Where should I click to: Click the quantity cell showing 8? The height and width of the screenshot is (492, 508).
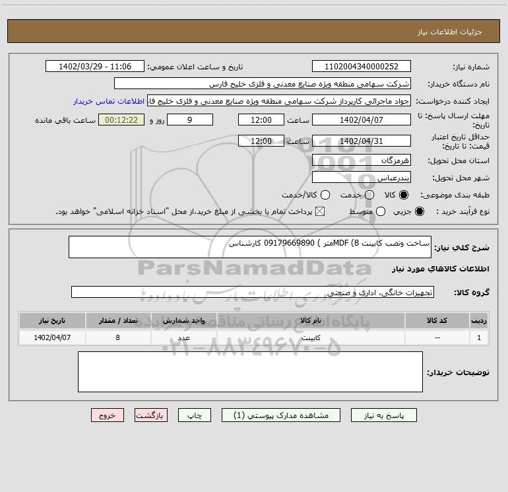tap(118, 337)
